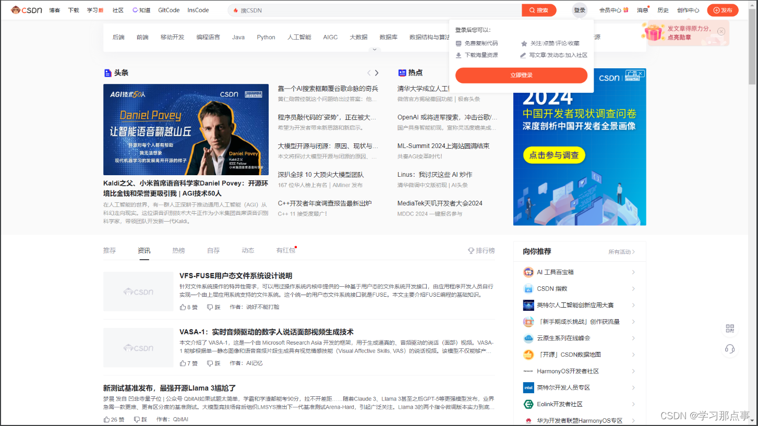Click the CSDN logo in the header

pos(27,10)
